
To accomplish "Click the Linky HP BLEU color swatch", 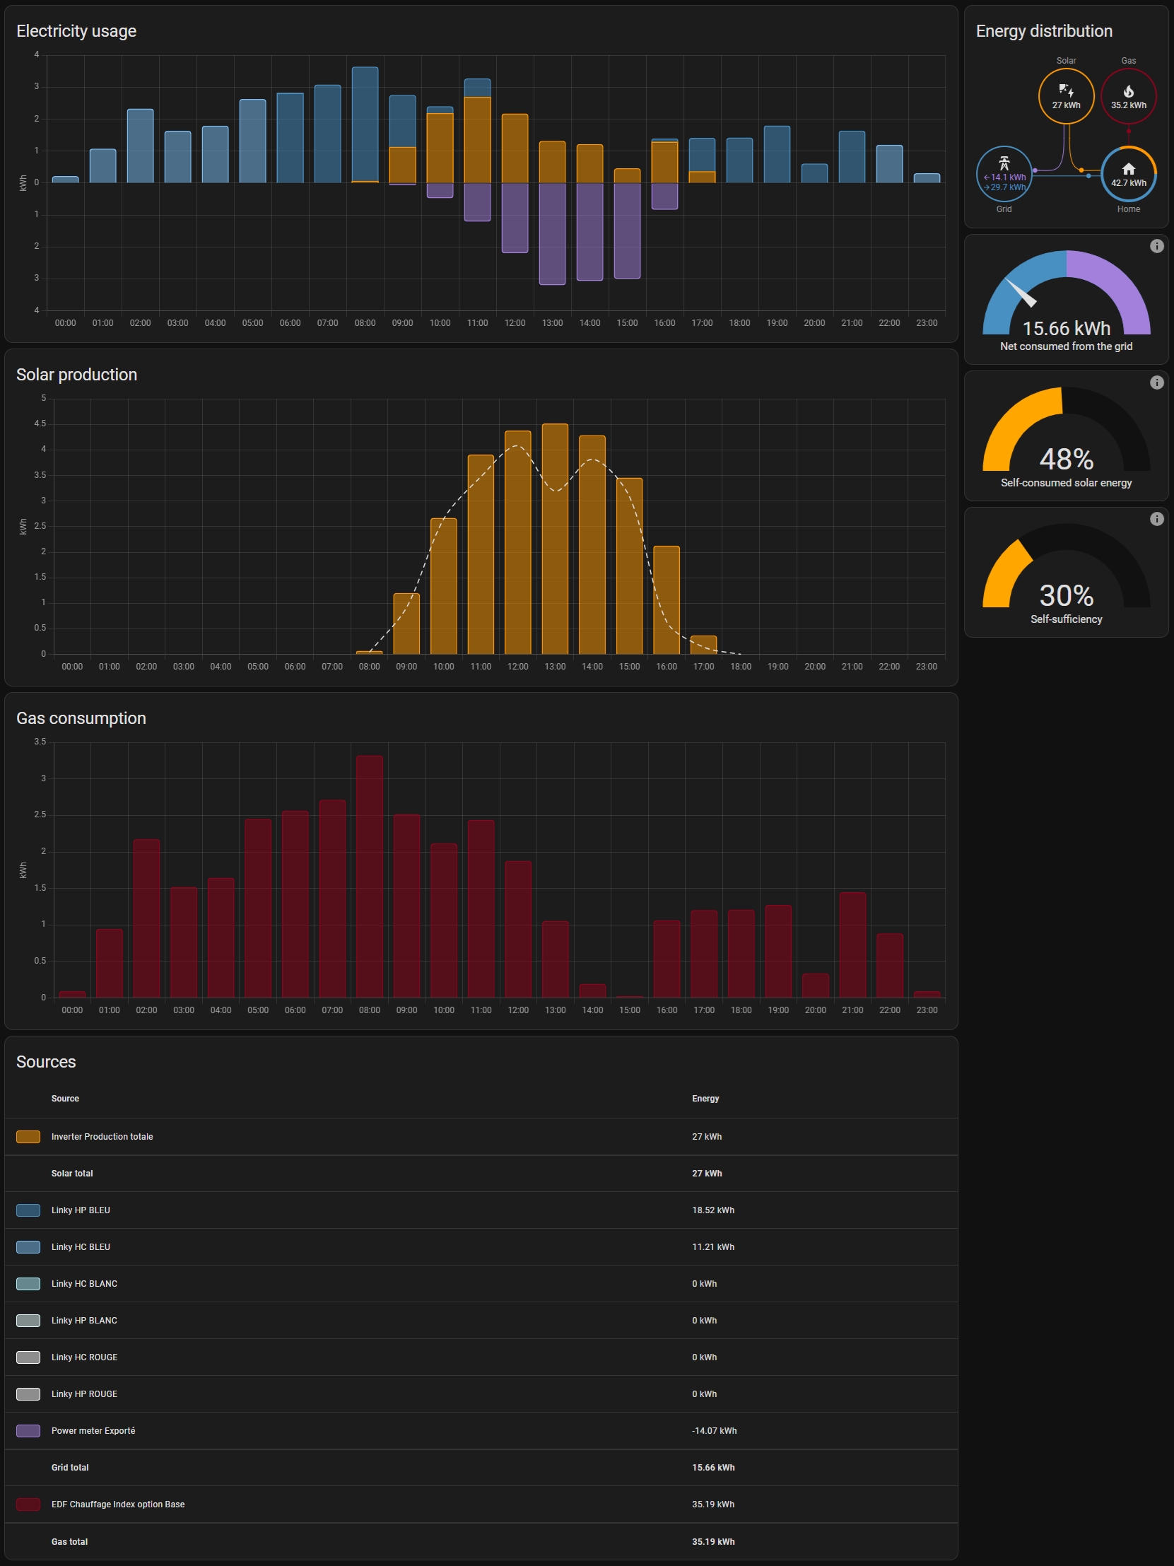I will [x=28, y=1210].
